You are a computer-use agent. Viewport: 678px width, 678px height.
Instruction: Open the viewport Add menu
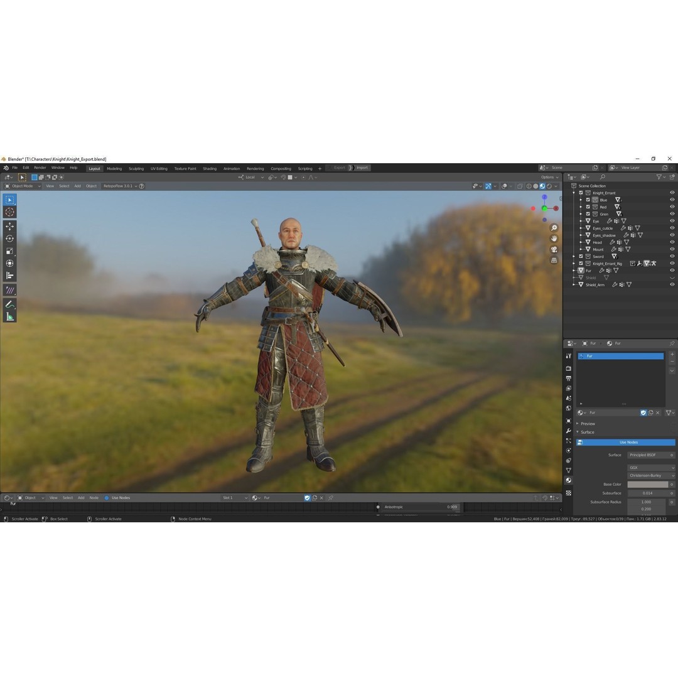point(77,186)
